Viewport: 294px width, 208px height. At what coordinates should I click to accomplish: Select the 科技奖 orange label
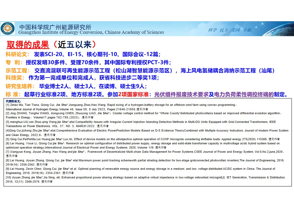tap(15, 78)
